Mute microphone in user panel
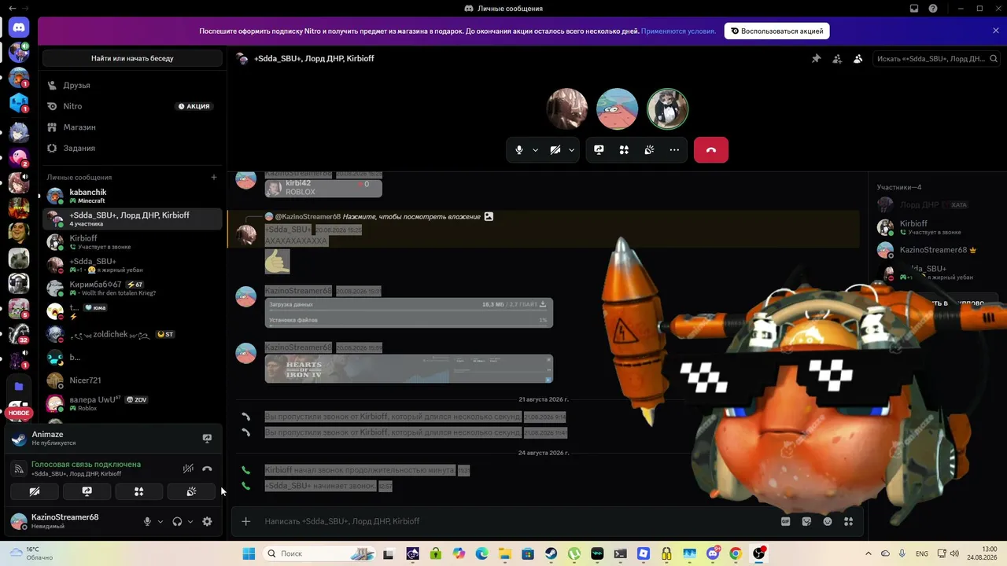1007x566 pixels. point(147,521)
